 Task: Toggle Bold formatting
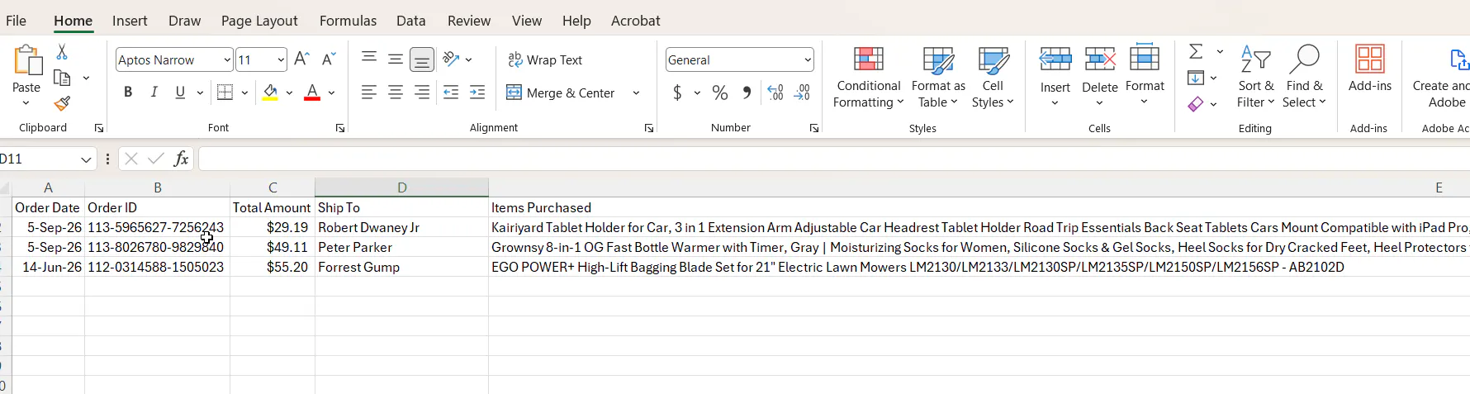[x=128, y=93]
